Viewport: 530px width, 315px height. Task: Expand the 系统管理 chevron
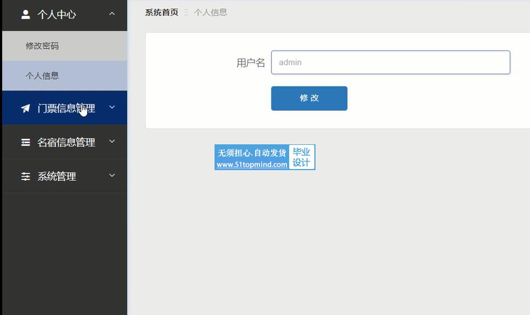(112, 176)
